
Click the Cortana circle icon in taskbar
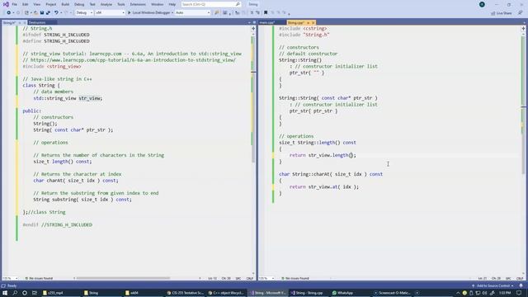click(x=25, y=293)
